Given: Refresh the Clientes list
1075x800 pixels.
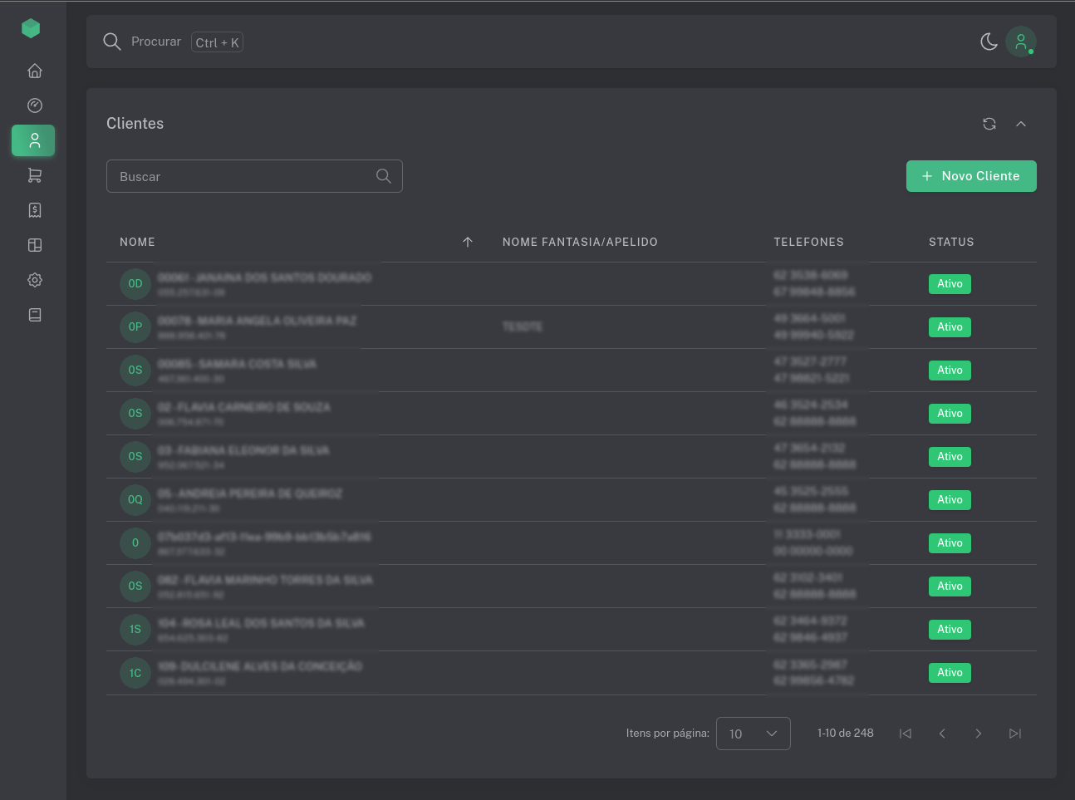Looking at the screenshot, I should point(989,124).
